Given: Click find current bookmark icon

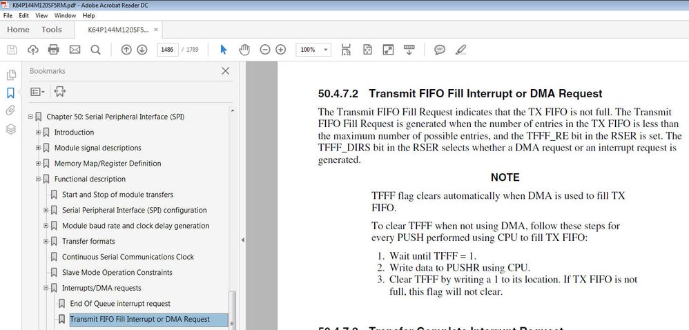Looking at the screenshot, I should pyautogui.click(x=60, y=91).
